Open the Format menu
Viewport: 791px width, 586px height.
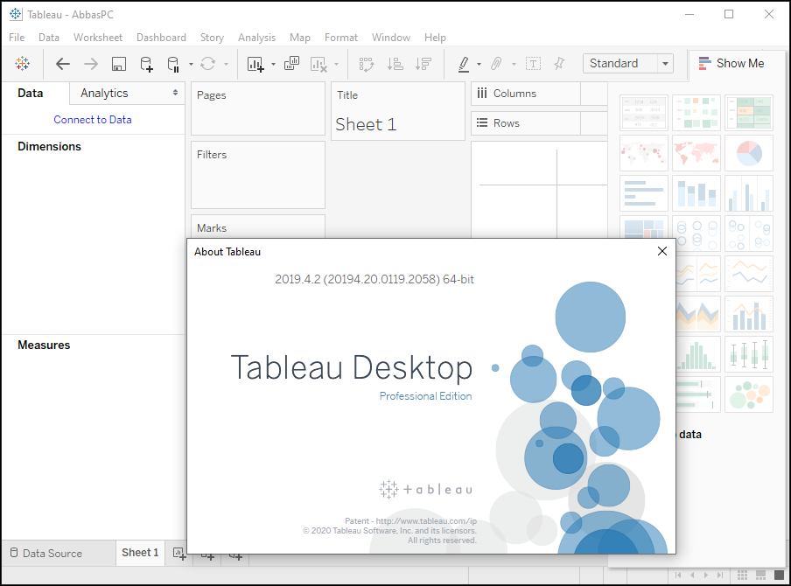pos(341,38)
